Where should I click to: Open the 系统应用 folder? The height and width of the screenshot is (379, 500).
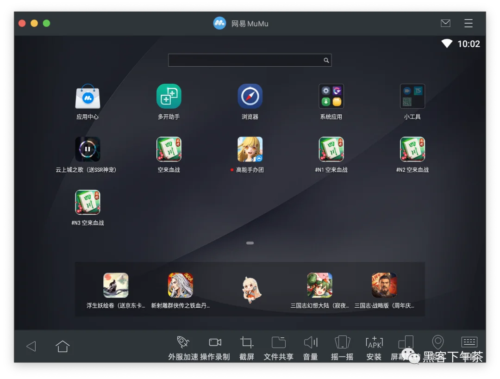pyautogui.click(x=331, y=96)
